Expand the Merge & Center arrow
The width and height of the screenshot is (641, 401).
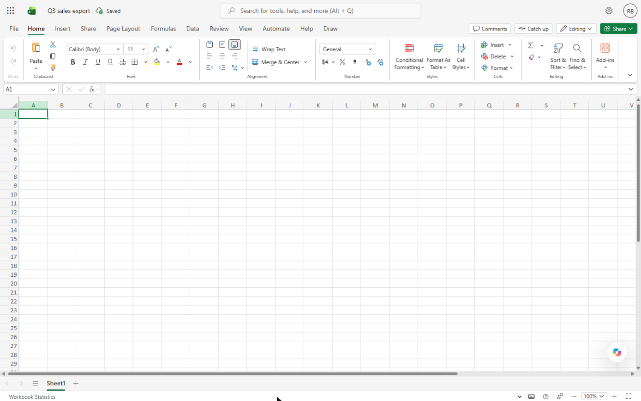[306, 62]
